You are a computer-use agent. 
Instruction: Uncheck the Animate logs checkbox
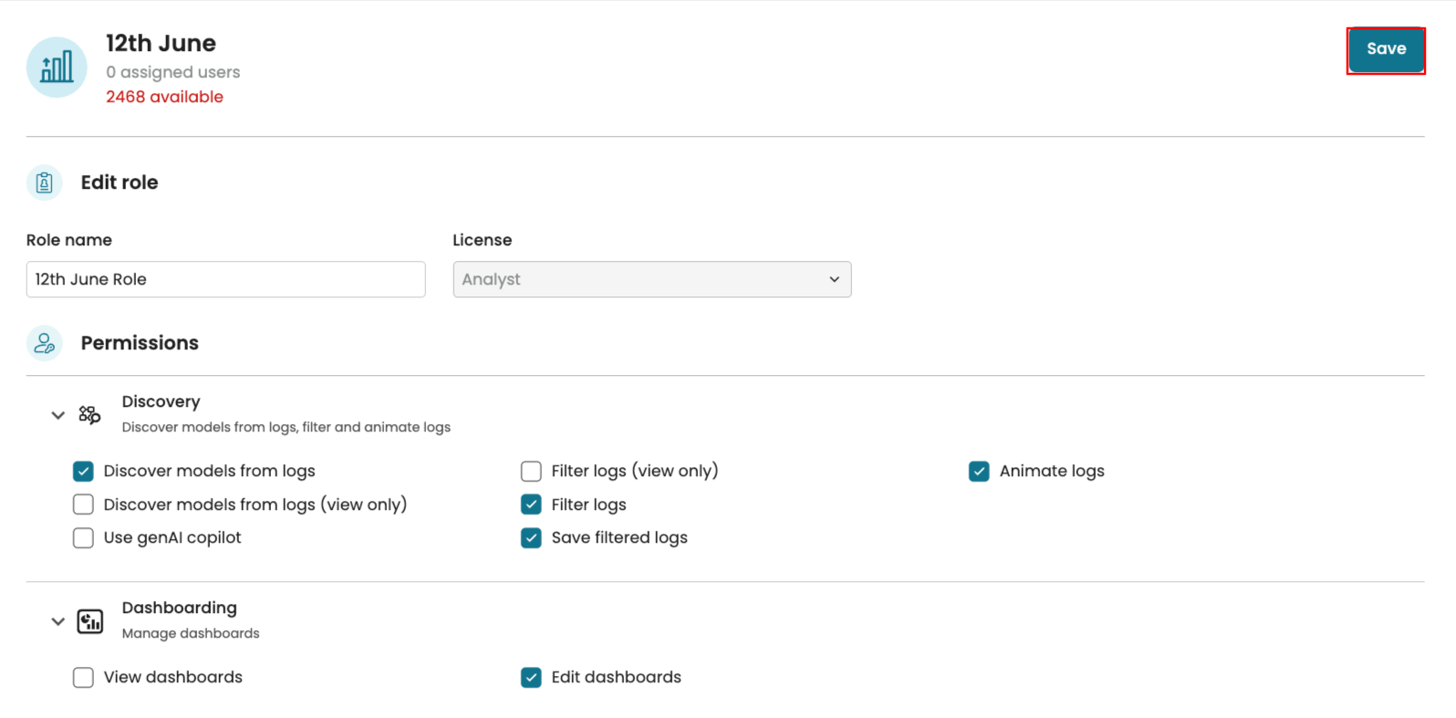click(979, 471)
